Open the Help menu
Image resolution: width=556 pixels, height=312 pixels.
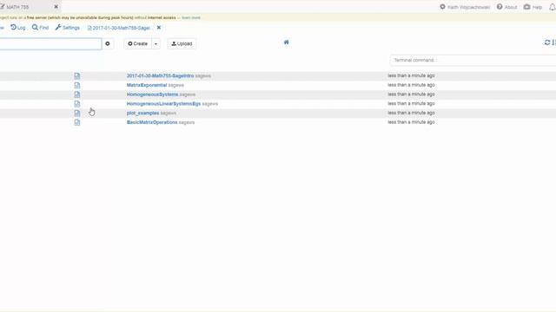(533, 7)
